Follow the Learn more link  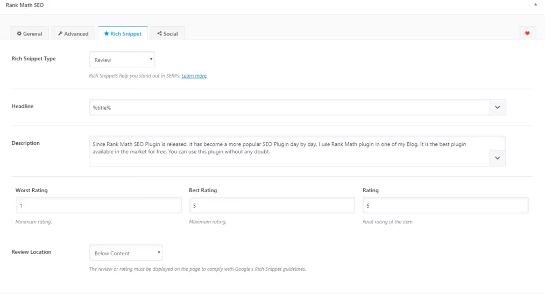pyautogui.click(x=194, y=75)
